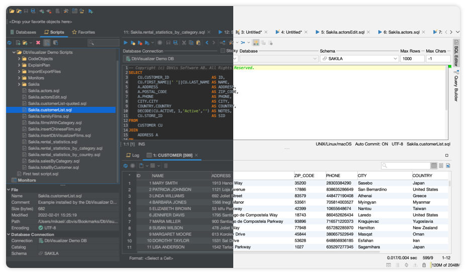Switch result to grid view icon
The width and height of the screenshot is (466, 274).
[434, 166]
